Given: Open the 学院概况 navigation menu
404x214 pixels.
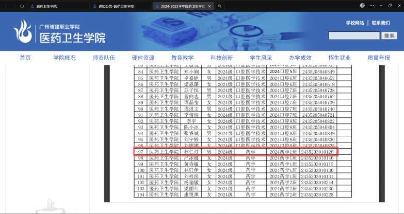Looking at the screenshot, I should (x=64, y=58).
